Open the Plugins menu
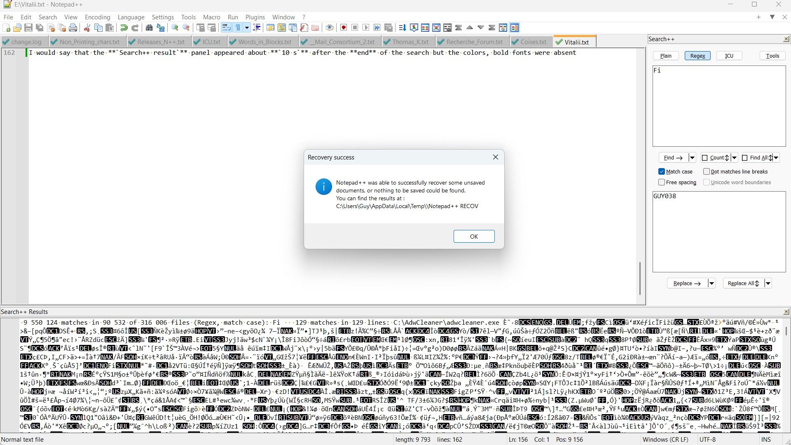The height and width of the screenshot is (445, 791). 255,17
